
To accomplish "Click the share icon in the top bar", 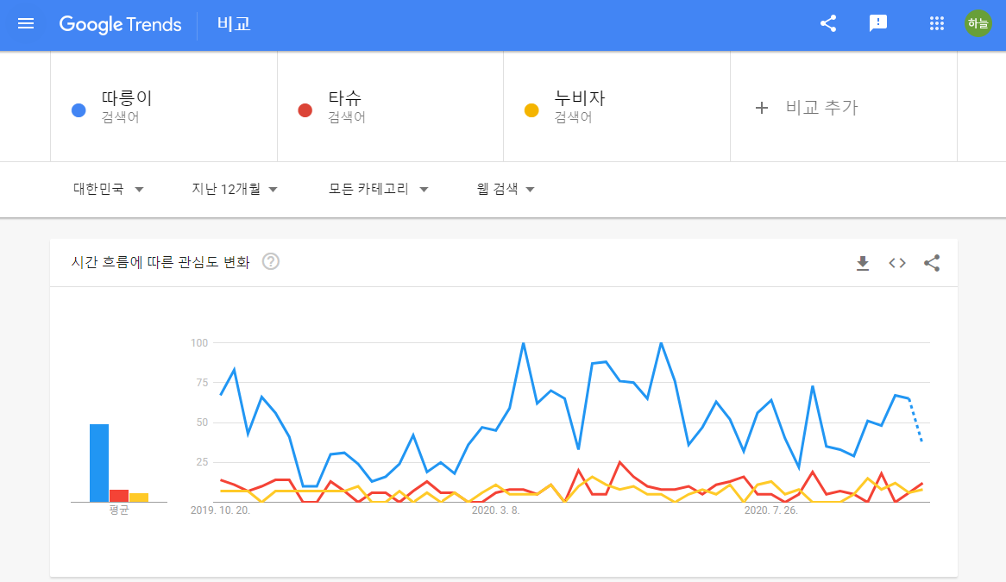I will 828,23.
